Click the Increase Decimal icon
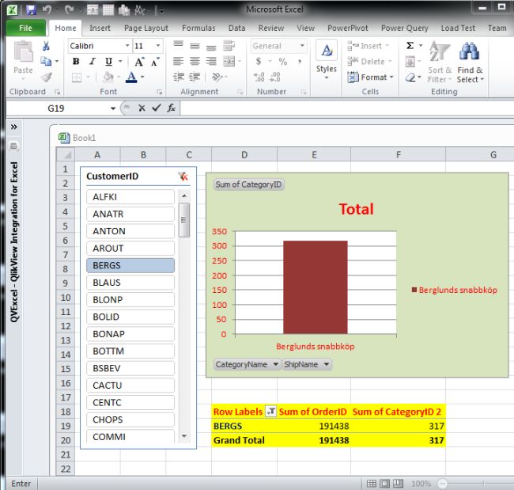Image resolution: width=514 pixels, height=490 pixels. (259, 77)
